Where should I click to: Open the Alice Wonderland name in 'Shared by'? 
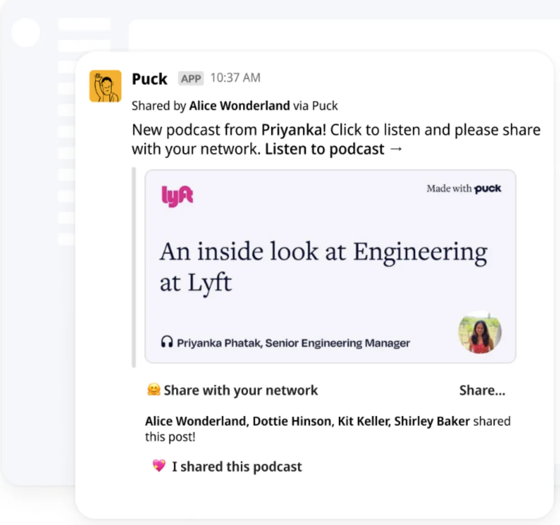pyautogui.click(x=239, y=106)
